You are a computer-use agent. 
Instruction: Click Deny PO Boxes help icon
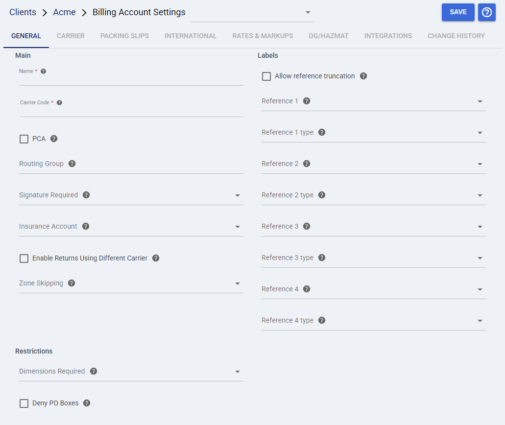click(x=87, y=403)
